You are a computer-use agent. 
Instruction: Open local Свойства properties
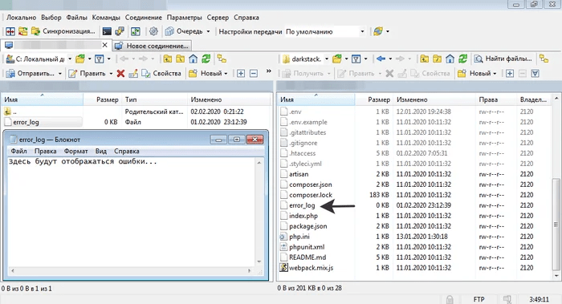[x=161, y=74]
